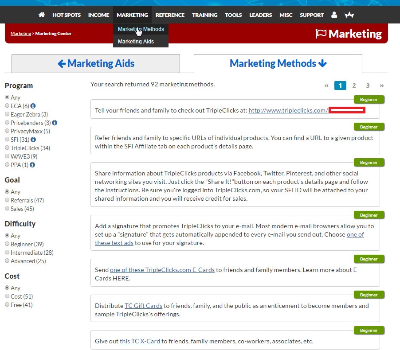Open the INCOME menu
The height and width of the screenshot is (350, 400).
point(99,15)
